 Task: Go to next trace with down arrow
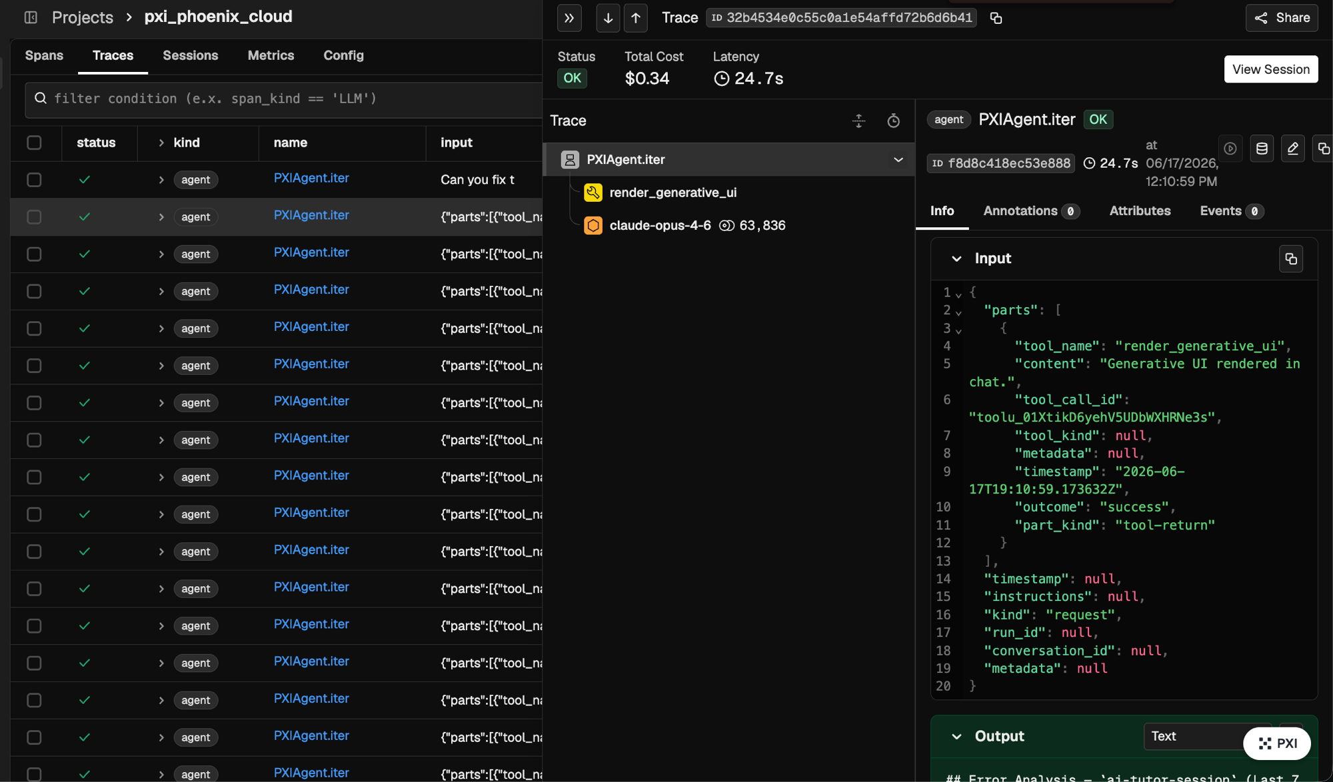(x=608, y=18)
